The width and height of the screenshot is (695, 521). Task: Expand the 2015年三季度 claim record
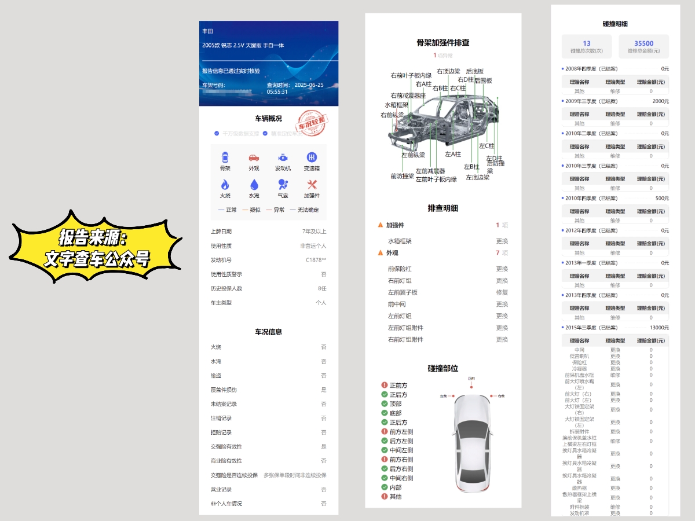tap(615, 328)
